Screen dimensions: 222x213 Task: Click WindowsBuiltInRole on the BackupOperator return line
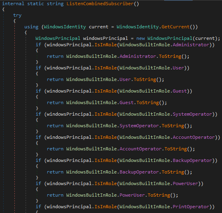pos(92,172)
